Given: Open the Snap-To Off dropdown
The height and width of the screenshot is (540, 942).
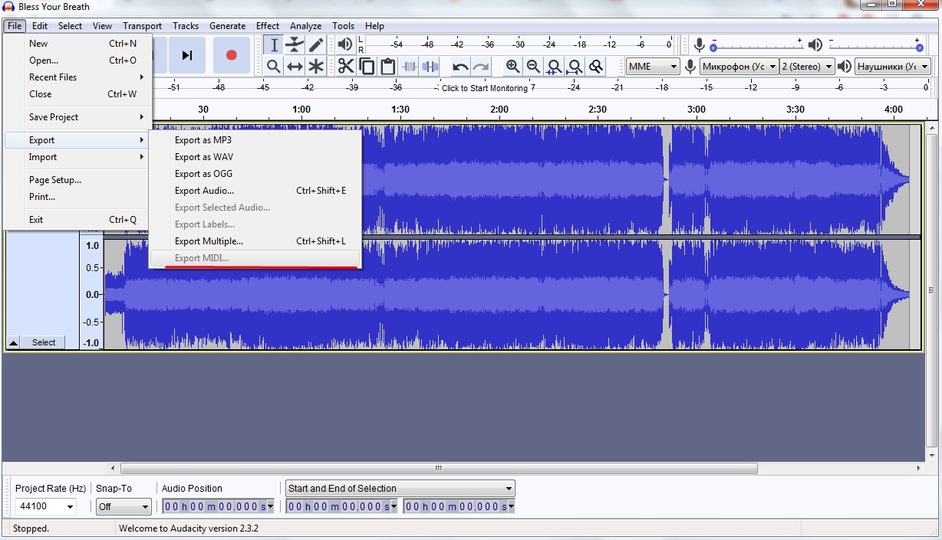Looking at the screenshot, I should (x=124, y=506).
